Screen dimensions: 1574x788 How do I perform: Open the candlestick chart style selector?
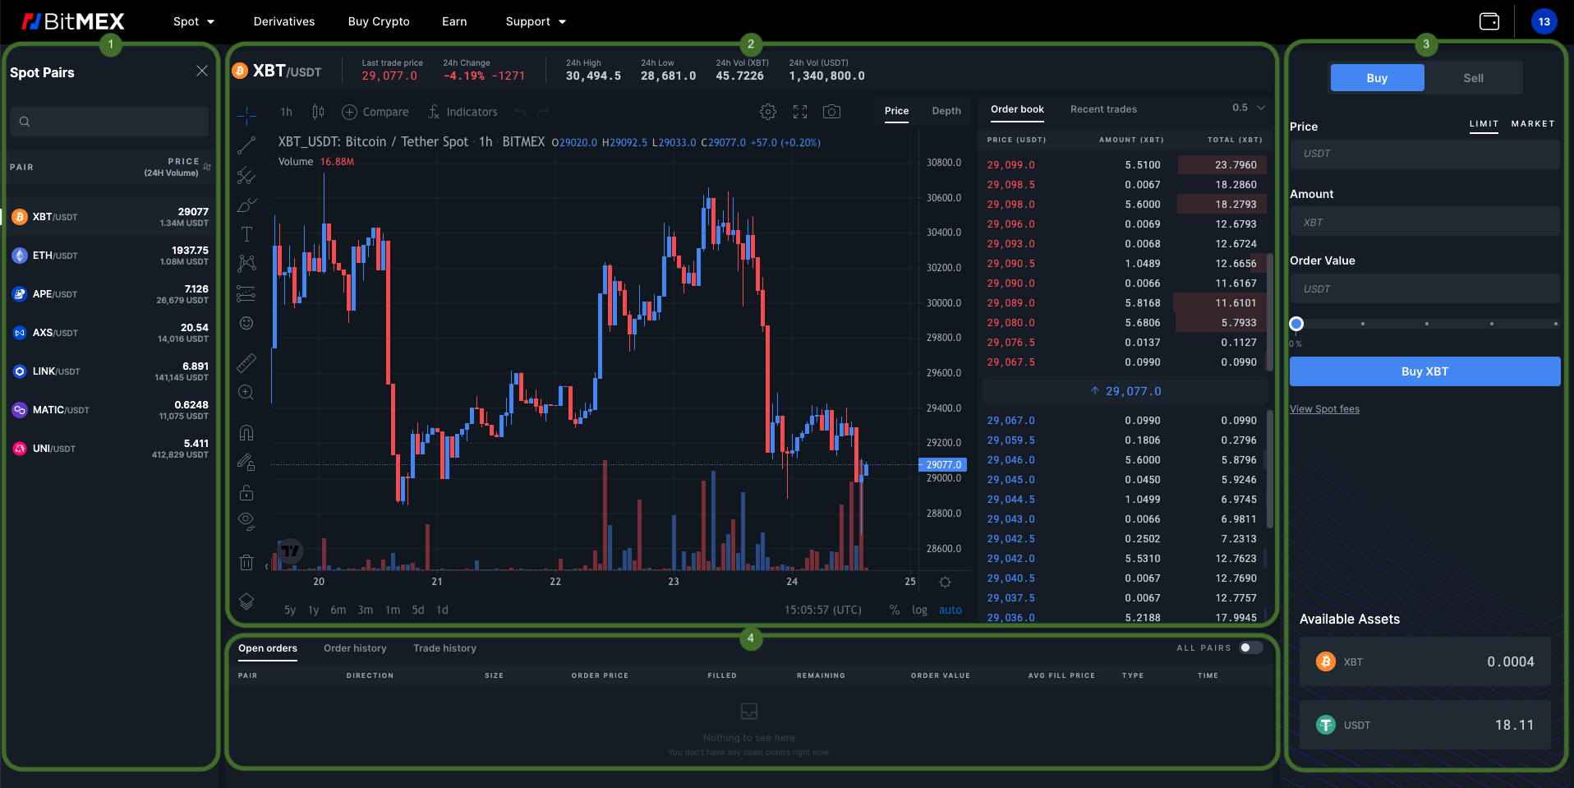(318, 112)
